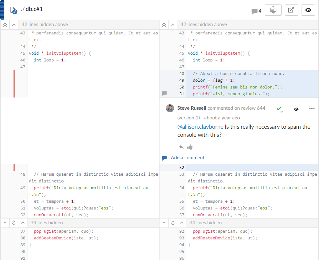Toggle the file reviewed eye icon
Screen dimensions: 319x260
(308, 10)
